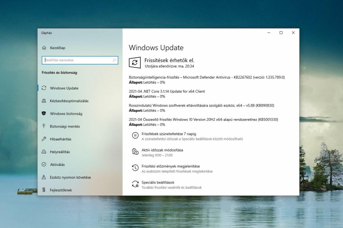Viewport: 343px width, 228px height.
Task: Click the large update status refresh icon
Action: pos(135,62)
